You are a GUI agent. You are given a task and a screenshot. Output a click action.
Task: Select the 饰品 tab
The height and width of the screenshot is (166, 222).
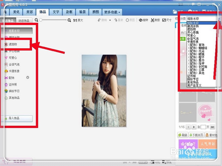click(x=43, y=12)
